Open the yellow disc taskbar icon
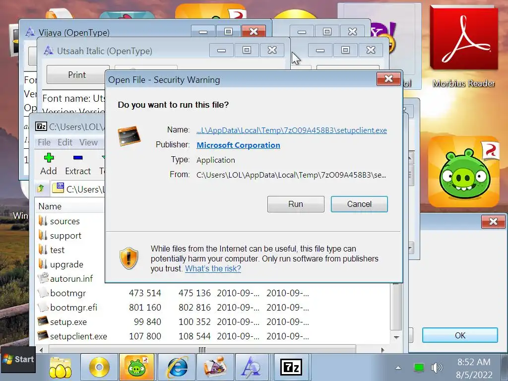This screenshot has height=381, width=508. 99,368
